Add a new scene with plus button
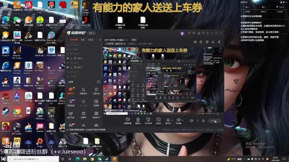289x162 pixels. [x=100, y=40]
